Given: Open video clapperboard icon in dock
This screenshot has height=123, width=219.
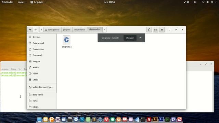Looking at the screenshot, I should [x=70, y=119].
